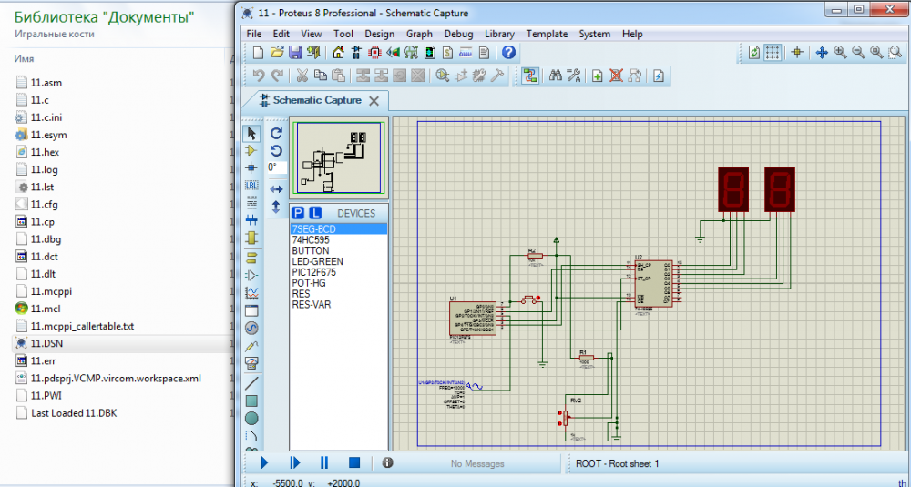Open the Home Page icon
The width and height of the screenshot is (911, 487).
click(x=338, y=53)
